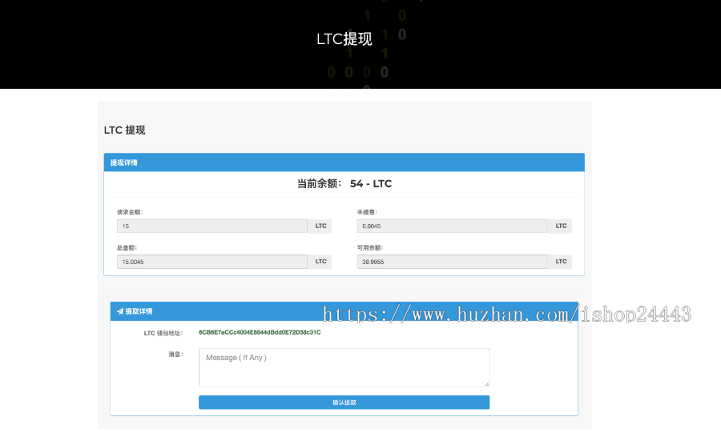Focus the Message (If Any) textarea
Viewport: 721px width, 437px height.
pyautogui.click(x=344, y=367)
